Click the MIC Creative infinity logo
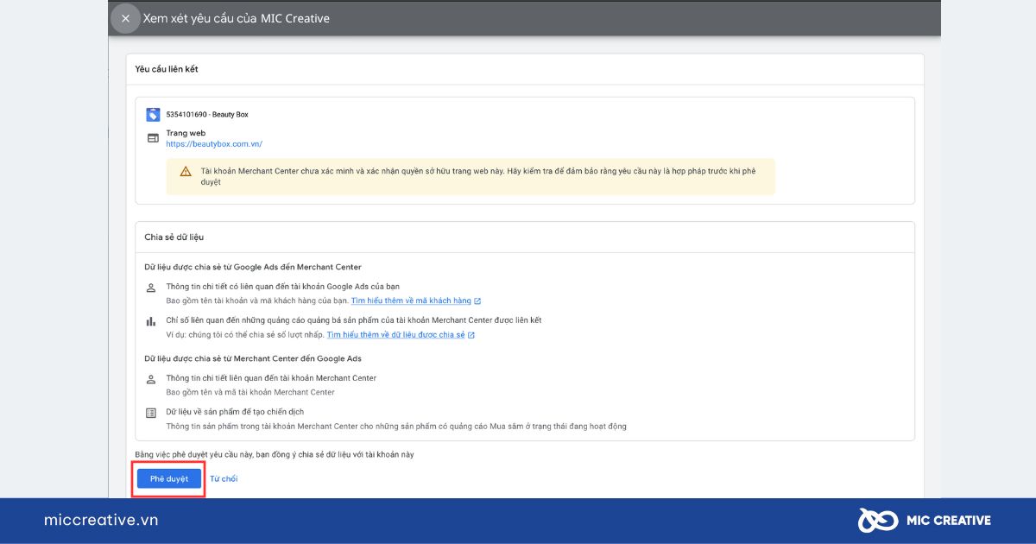 [878, 520]
